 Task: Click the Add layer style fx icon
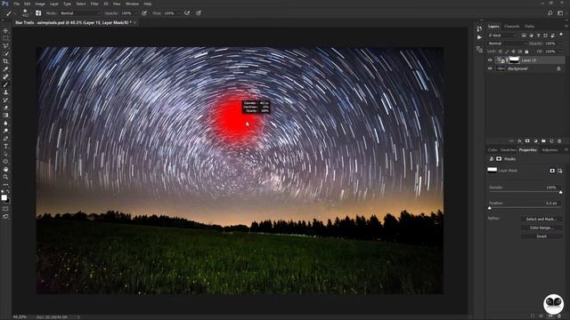click(x=519, y=140)
